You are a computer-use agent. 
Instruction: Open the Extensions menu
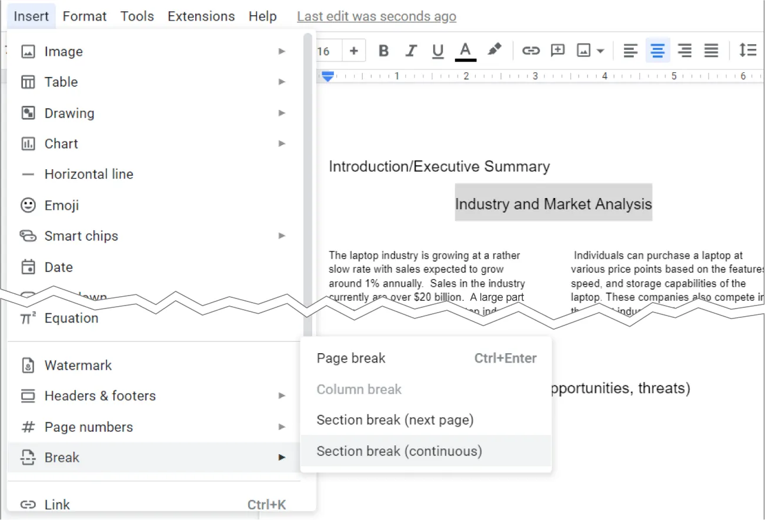[x=201, y=16]
